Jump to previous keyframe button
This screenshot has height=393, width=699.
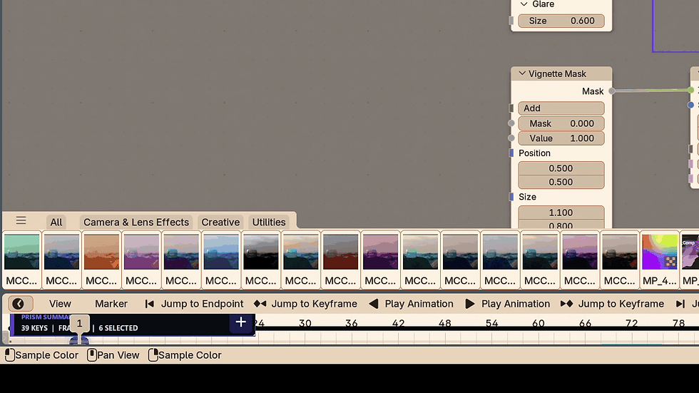click(x=305, y=304)
